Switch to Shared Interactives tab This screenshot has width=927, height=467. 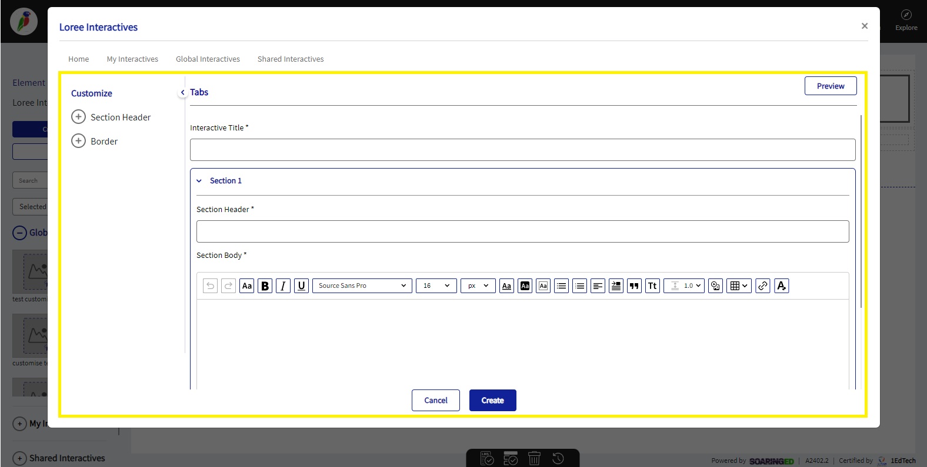coord(291,59)
